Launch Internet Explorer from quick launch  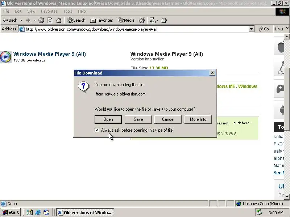click(x=38, y=213)
